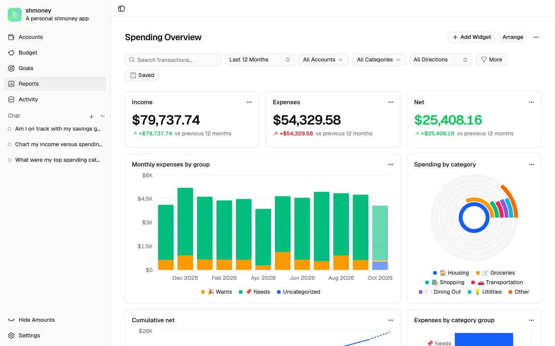This screenshot has height=346, width=555.
Task: Focus the Search transactions field
Action: coord(173,60)
